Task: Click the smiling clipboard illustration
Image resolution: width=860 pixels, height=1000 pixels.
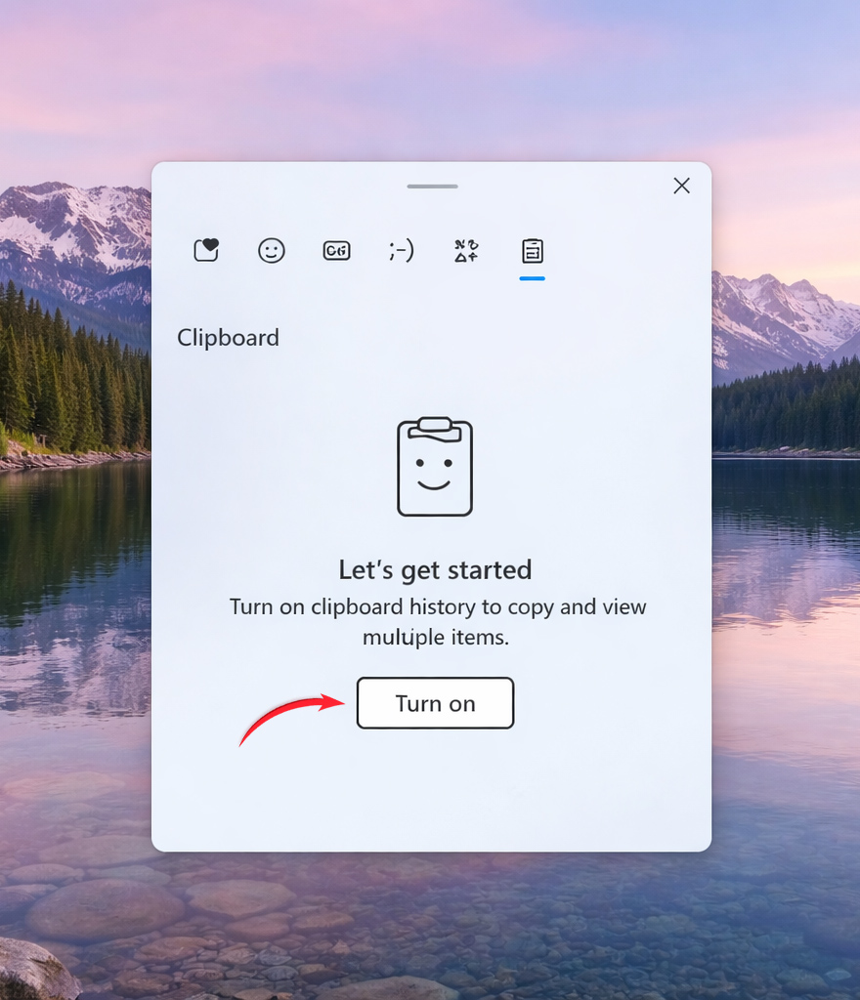Action: 435,467
